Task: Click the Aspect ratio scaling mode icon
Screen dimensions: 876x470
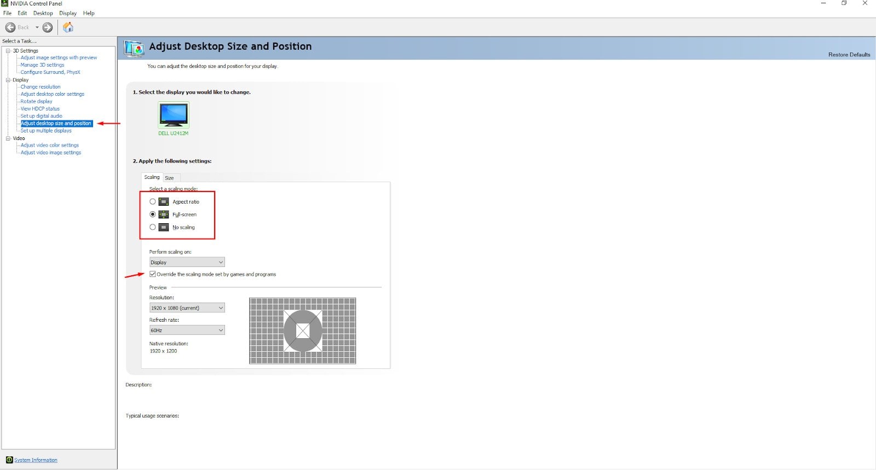Action: coord(164,202)
